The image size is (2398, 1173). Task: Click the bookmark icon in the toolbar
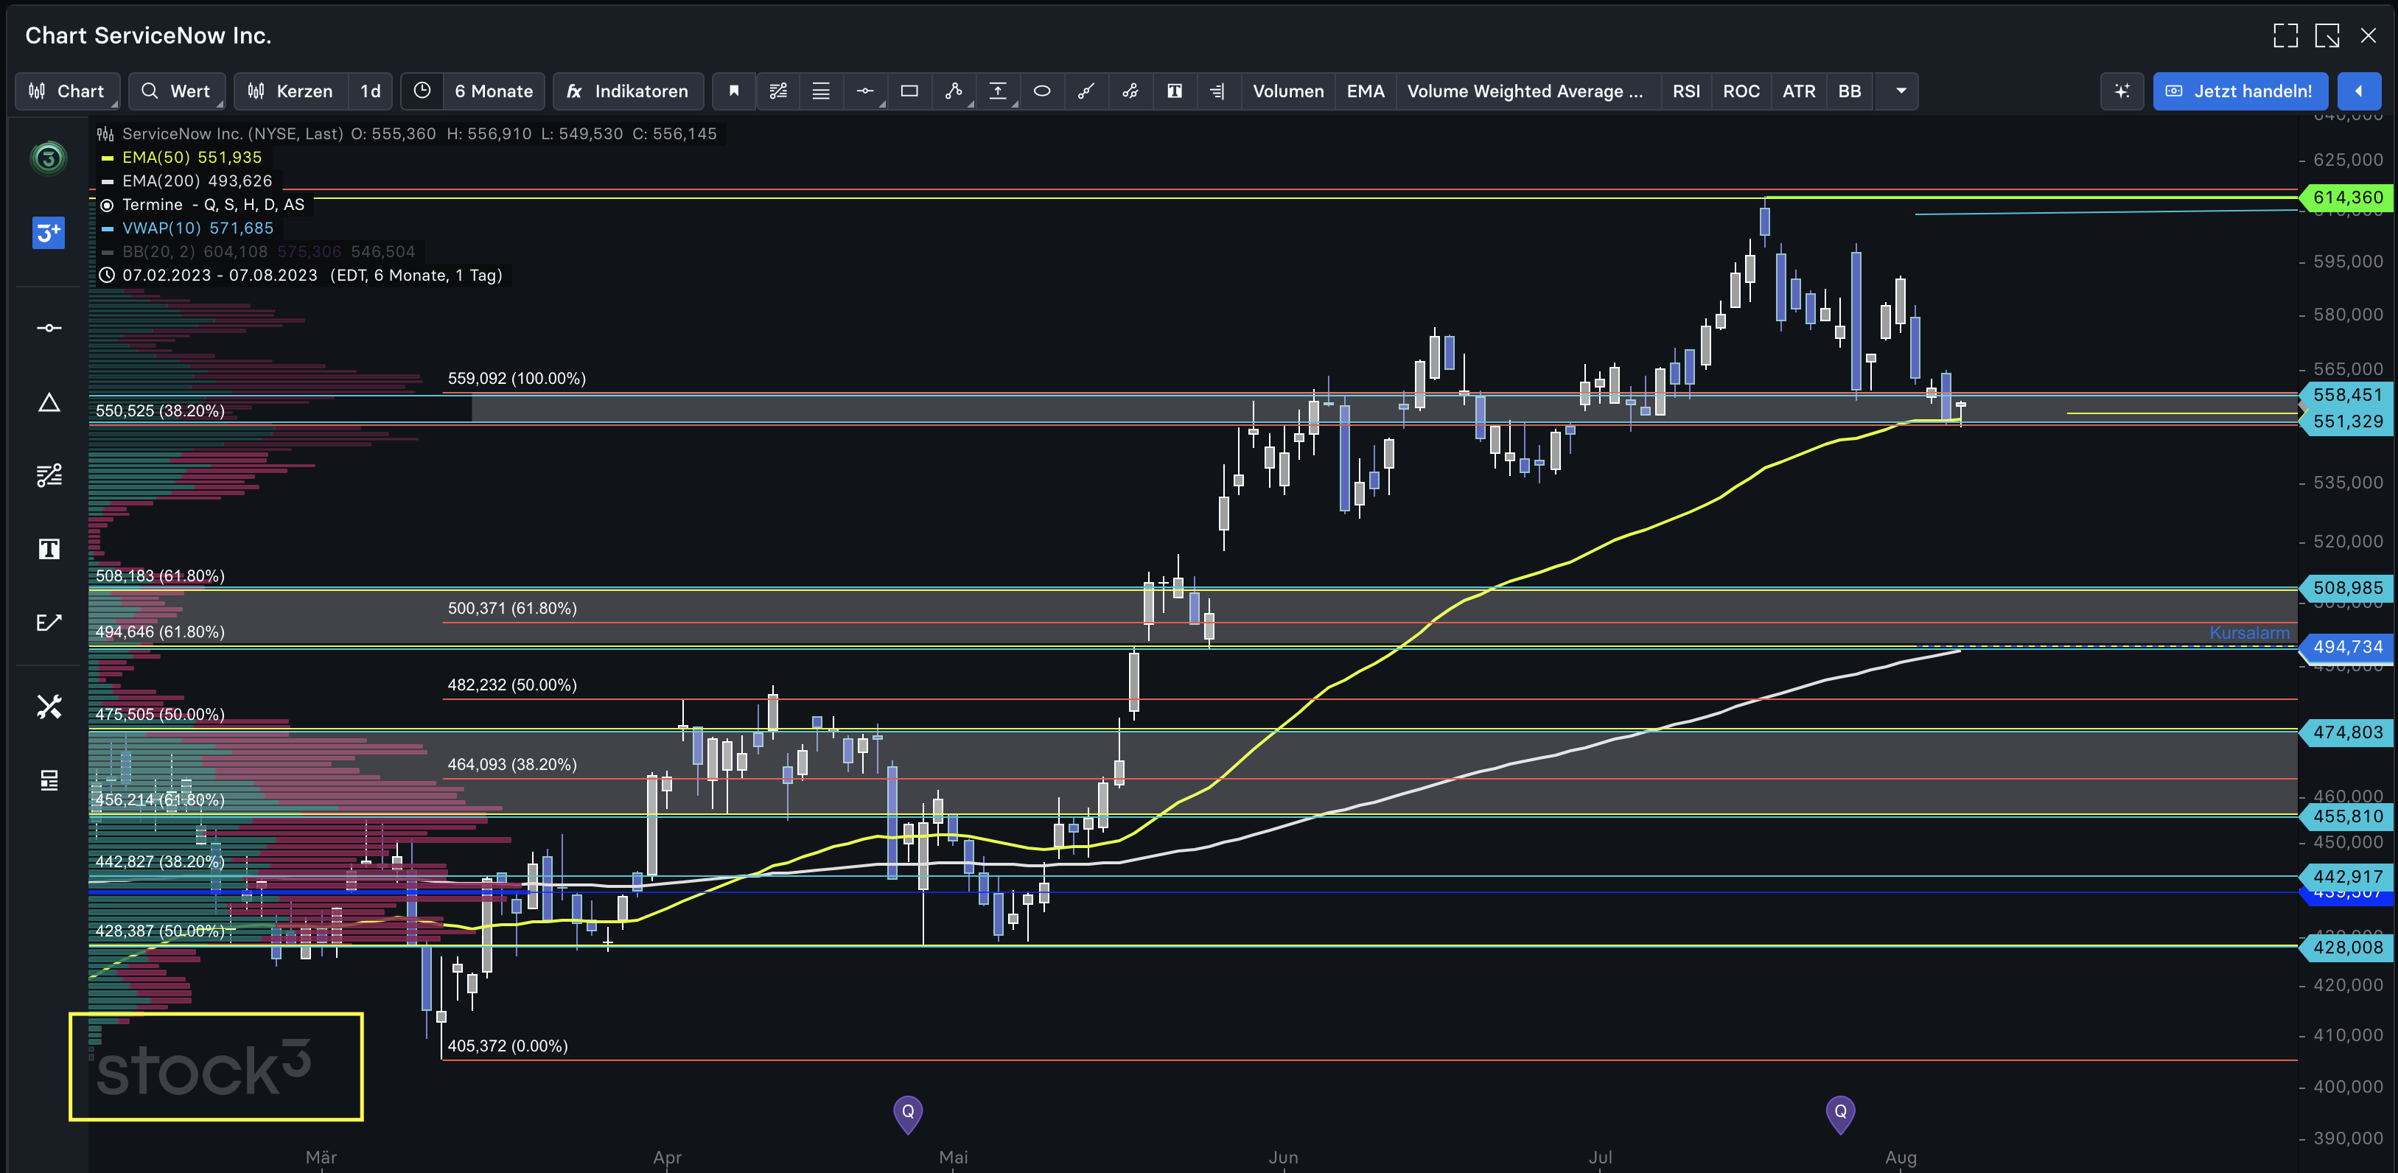733,91
